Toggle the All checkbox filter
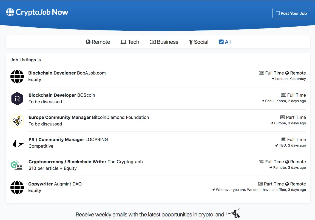This screenshot has height=220, width=315. pos(225,42)
